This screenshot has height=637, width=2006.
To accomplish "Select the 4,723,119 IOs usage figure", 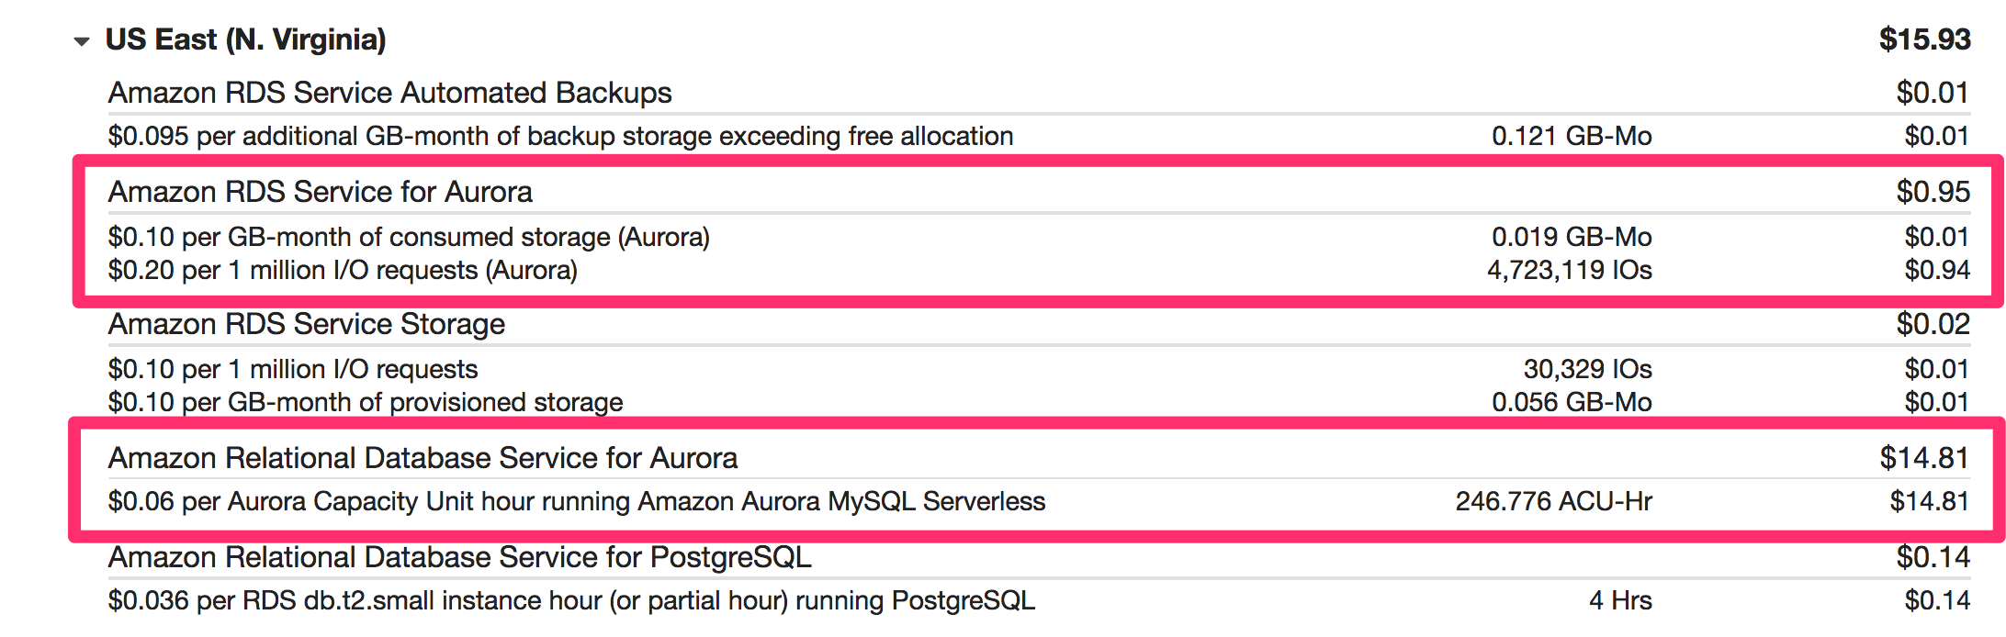I will tap(1570, 270).
